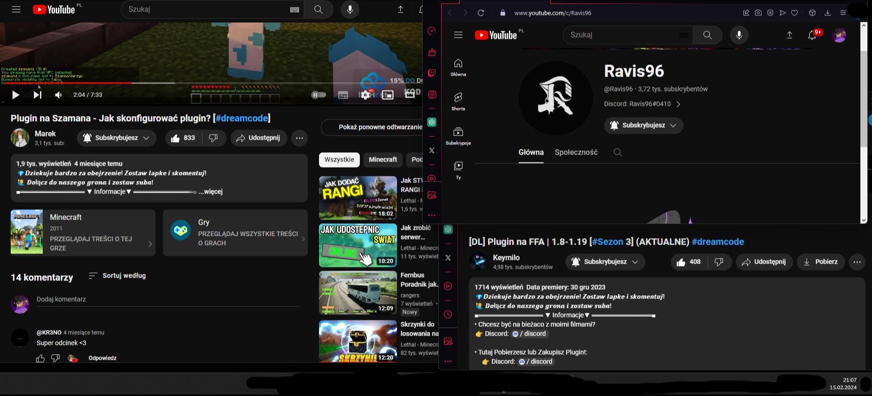This screenshot has width=872, height=396.
Task: Download Keymilo's video with Pobierz
Action: click(821, 262)
